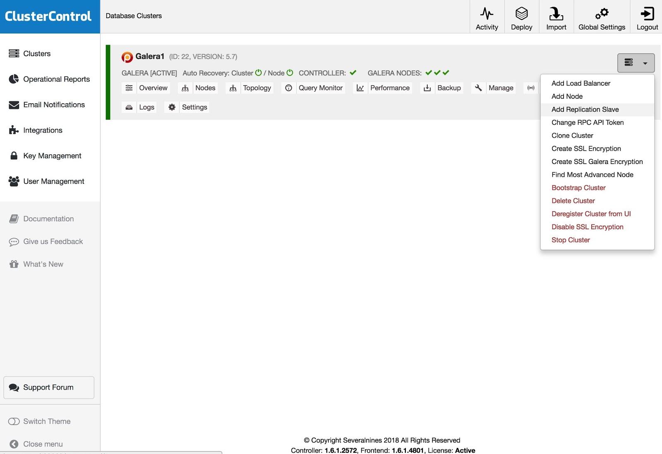Choose Disable SSL Encryption

[x=587, y=227]
